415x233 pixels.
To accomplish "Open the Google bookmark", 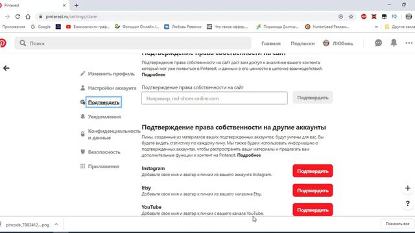I will coord(41,27).
